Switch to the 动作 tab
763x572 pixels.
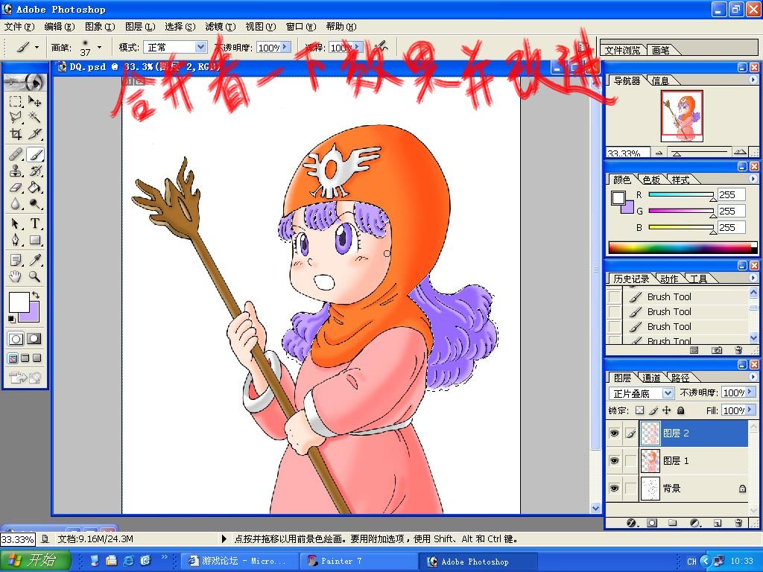click(669, 279)
